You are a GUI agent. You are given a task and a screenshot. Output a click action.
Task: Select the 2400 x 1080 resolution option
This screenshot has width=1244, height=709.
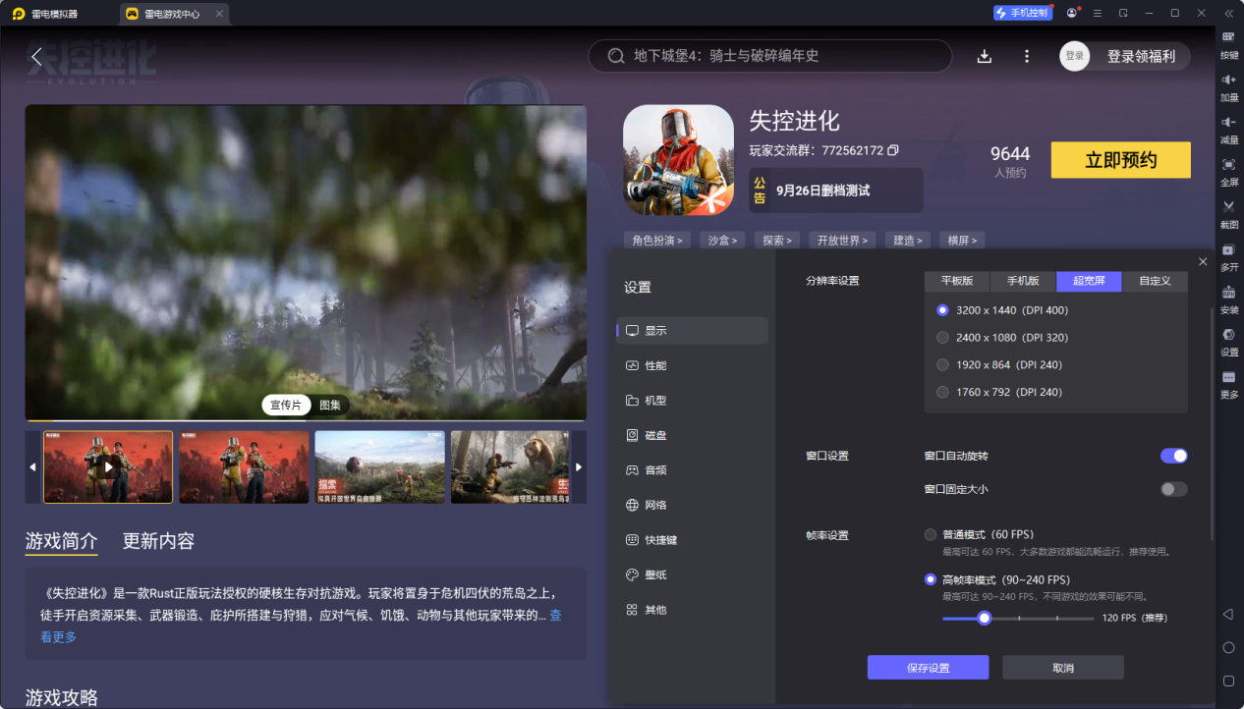[943, 338]
